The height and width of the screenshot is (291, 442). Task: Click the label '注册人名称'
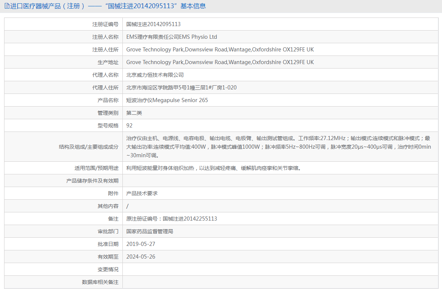coord(105,37)
